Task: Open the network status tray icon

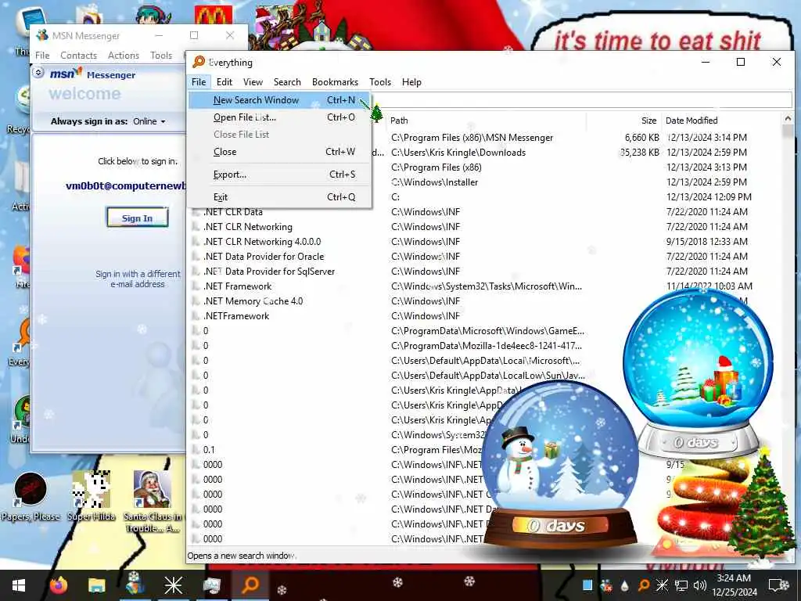Action: 681,585
